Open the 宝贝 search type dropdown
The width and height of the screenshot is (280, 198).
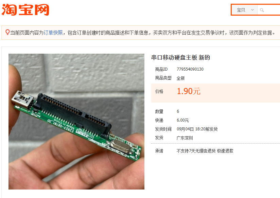[x=244, y=10]
